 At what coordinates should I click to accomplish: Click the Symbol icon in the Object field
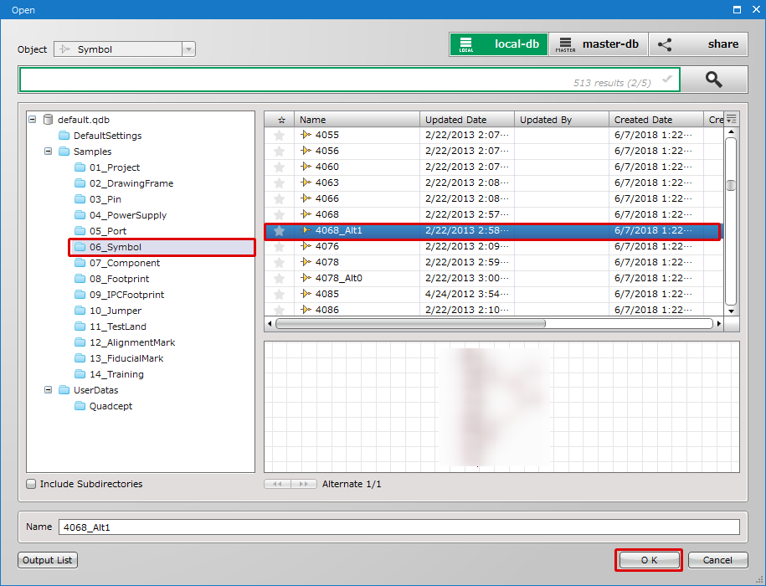pos(64,49)
